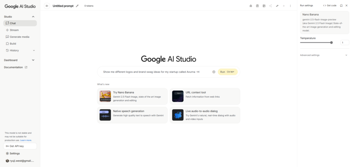This screenshot has height=167, width=352.
Task: Open History in the sidebar
Action: (20, 51)
